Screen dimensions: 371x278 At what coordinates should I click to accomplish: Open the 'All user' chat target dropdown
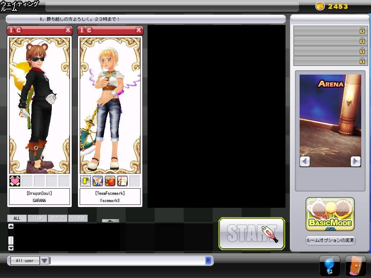44,261
